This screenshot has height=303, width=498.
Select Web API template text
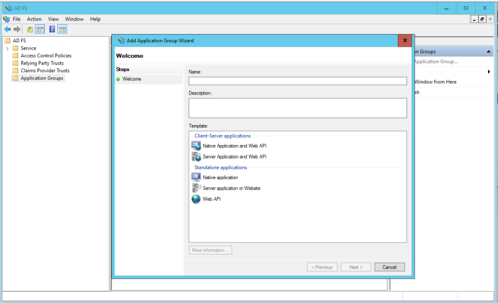[x=212, y=199]
